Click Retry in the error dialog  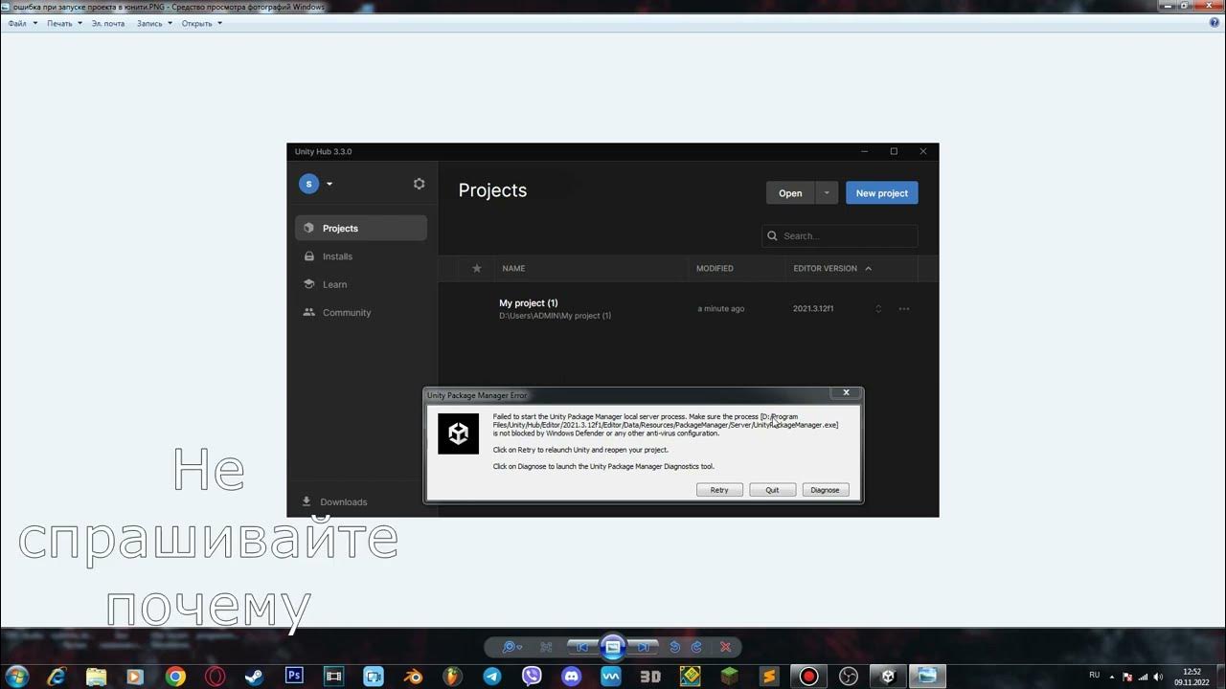[x=719, y=490]
